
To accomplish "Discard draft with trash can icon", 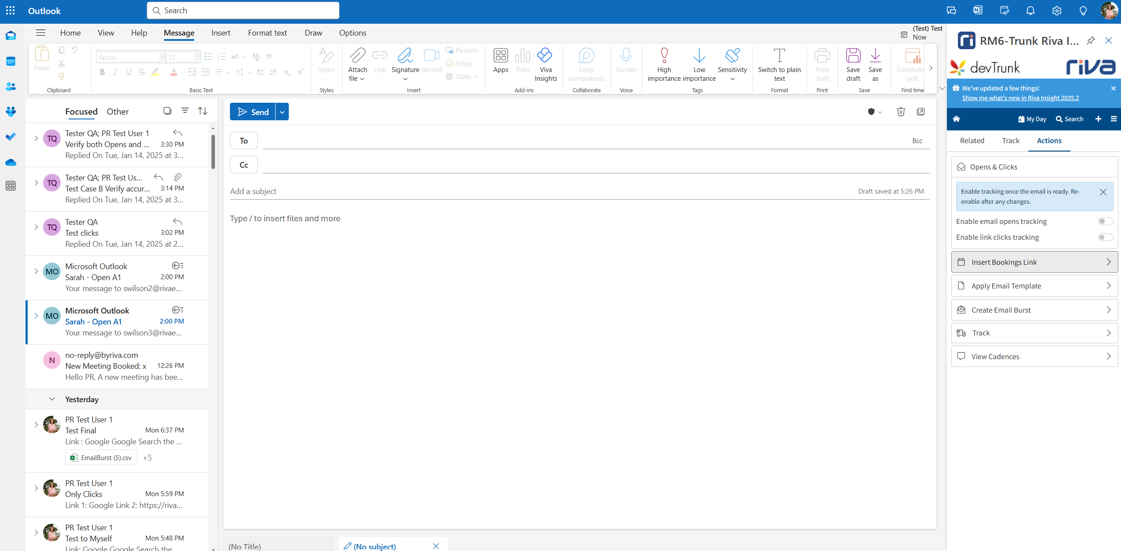I will click(900, 112).
